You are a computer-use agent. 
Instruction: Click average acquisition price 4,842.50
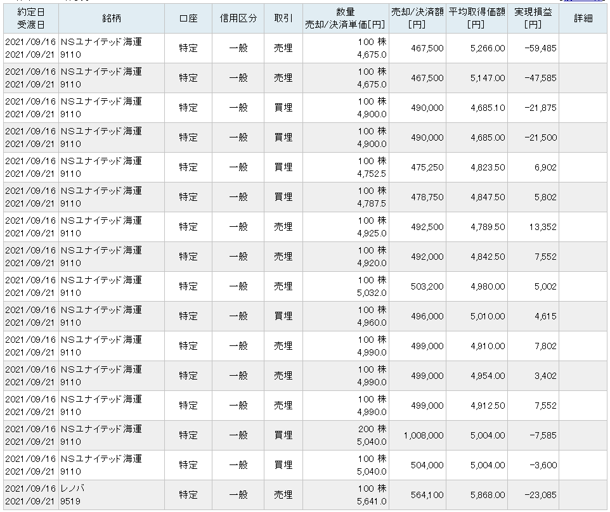point(488,257)
